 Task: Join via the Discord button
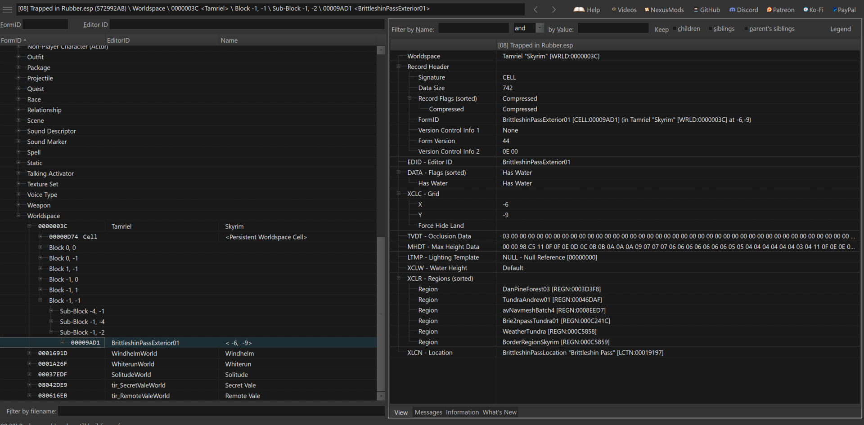[x=744, y=9]
